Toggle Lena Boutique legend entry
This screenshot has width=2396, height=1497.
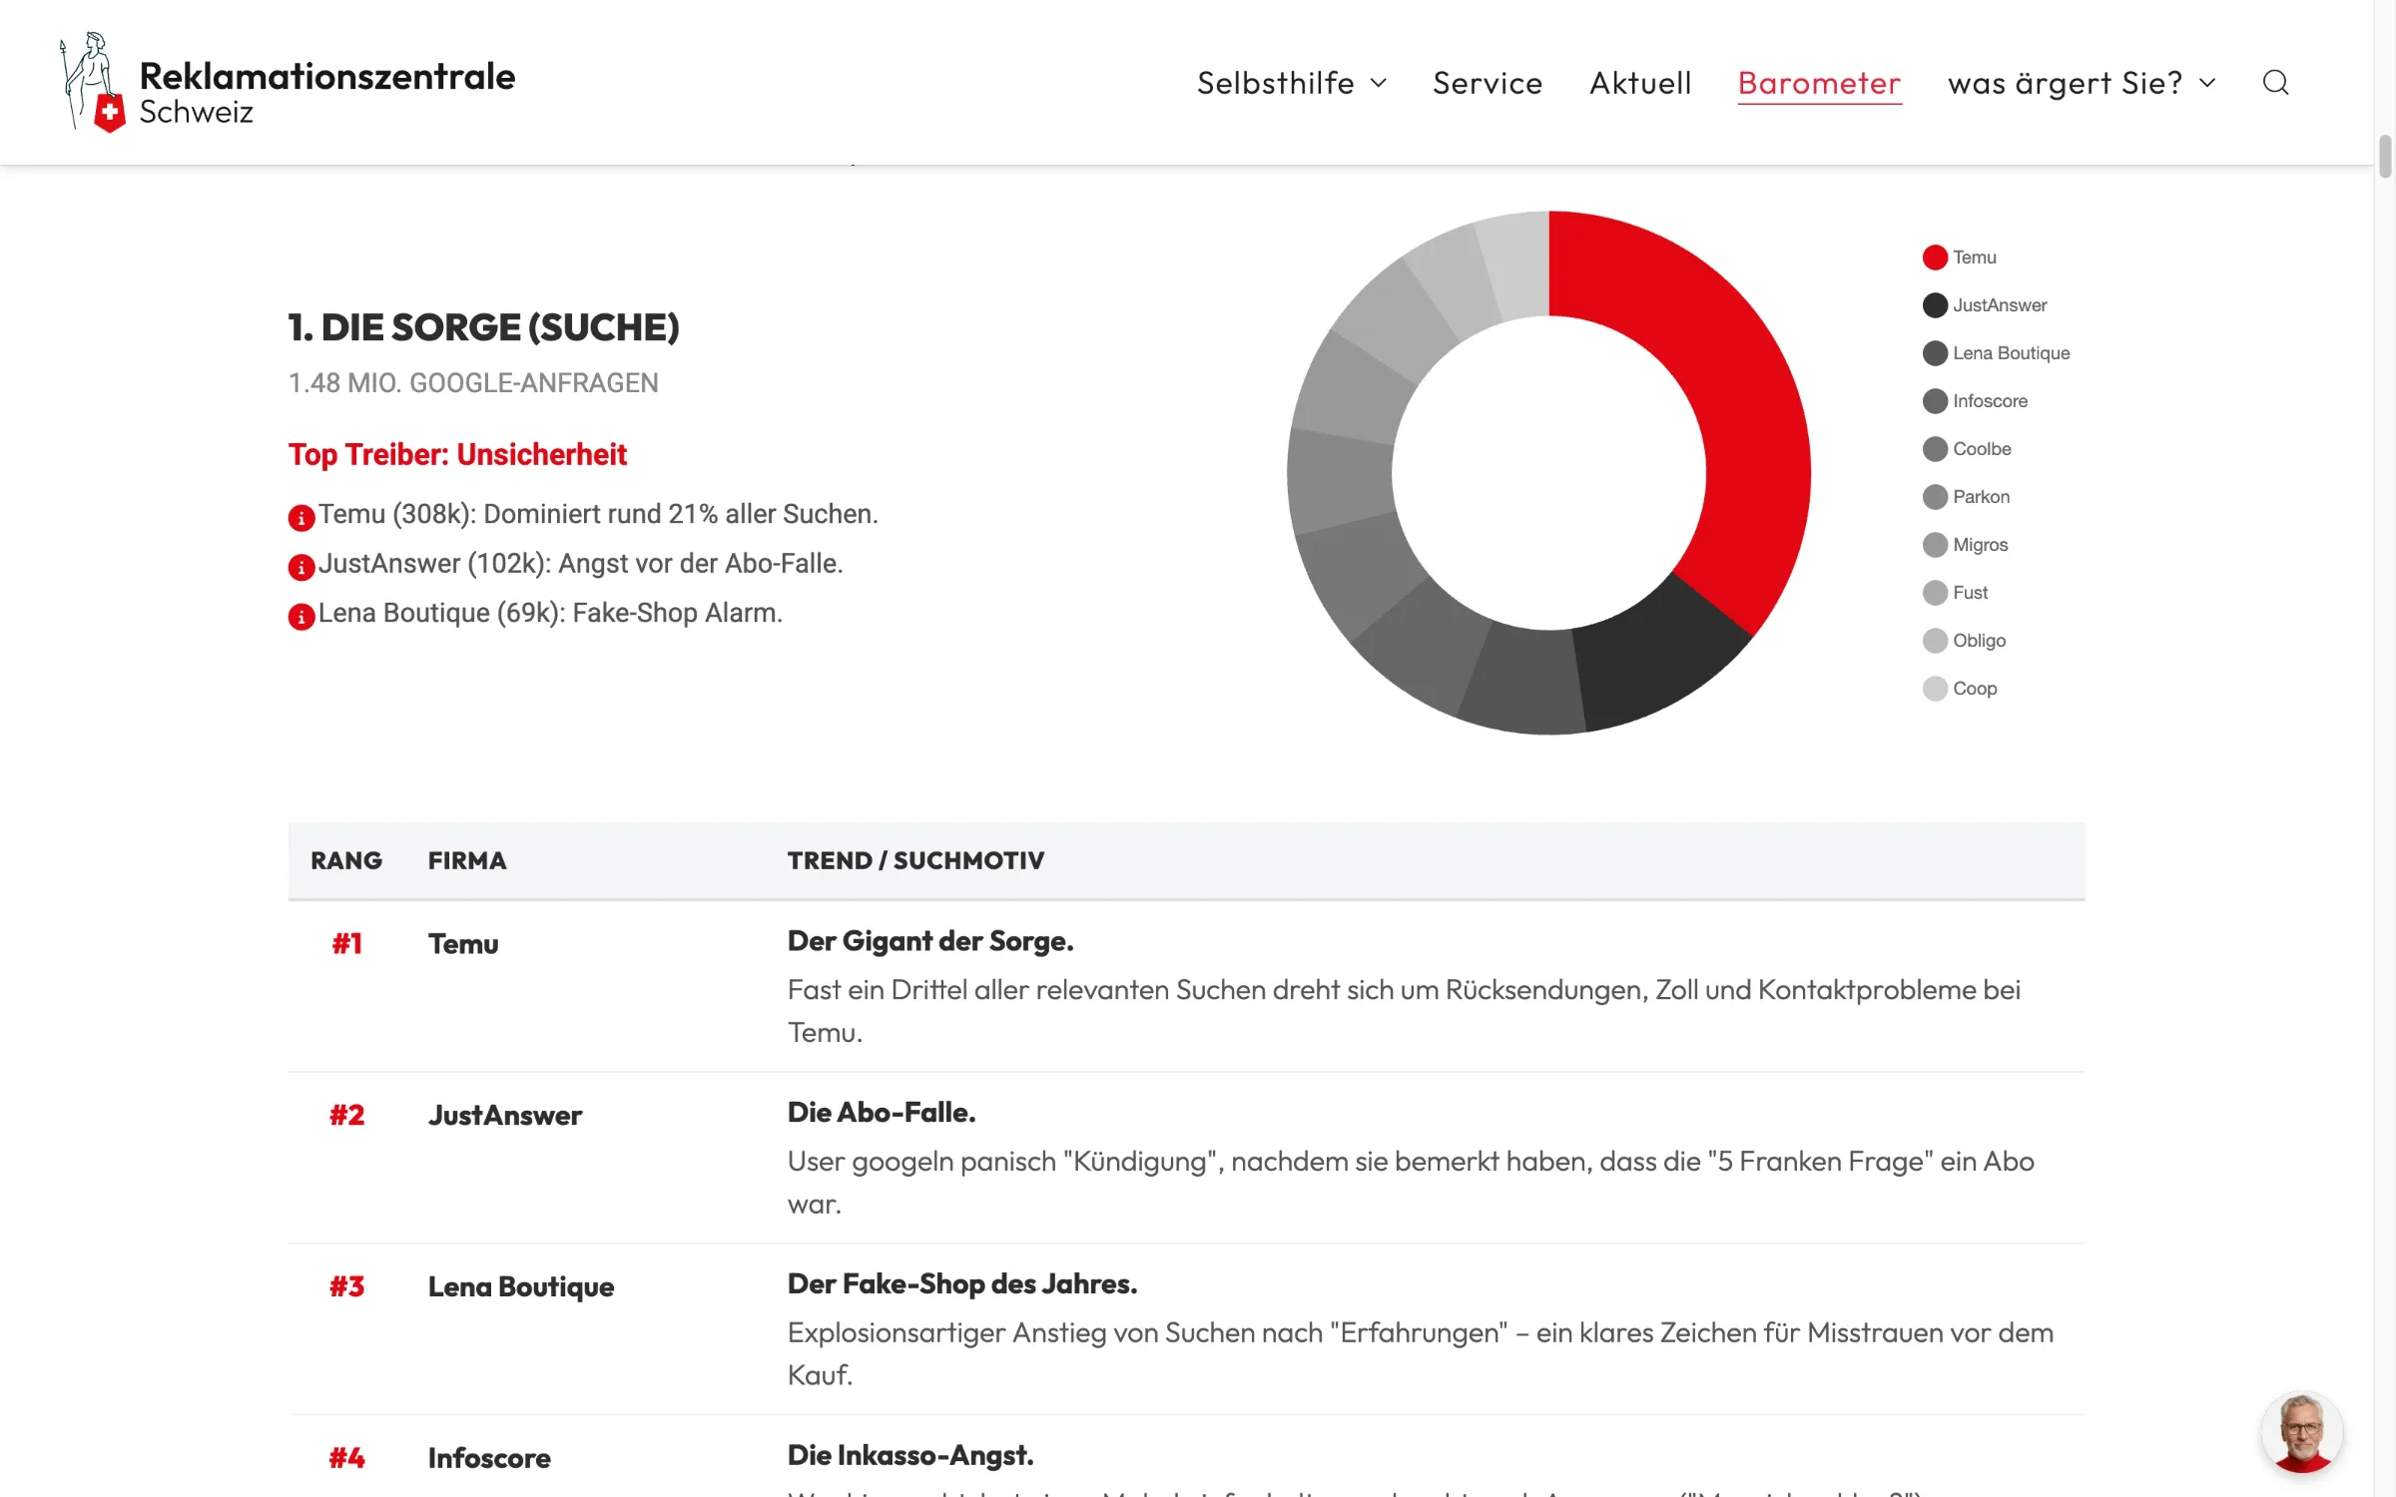point(1997,353)
